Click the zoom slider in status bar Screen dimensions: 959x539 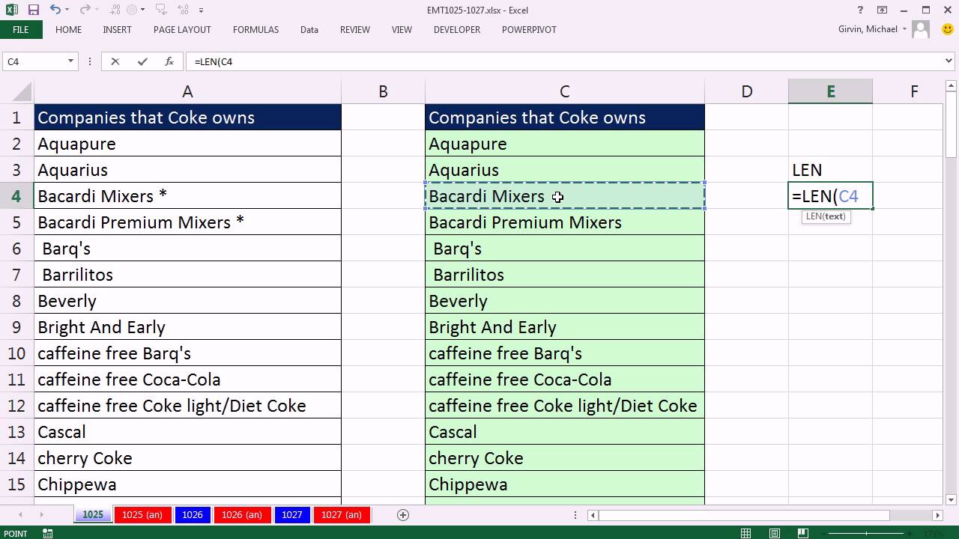point(865,534)
